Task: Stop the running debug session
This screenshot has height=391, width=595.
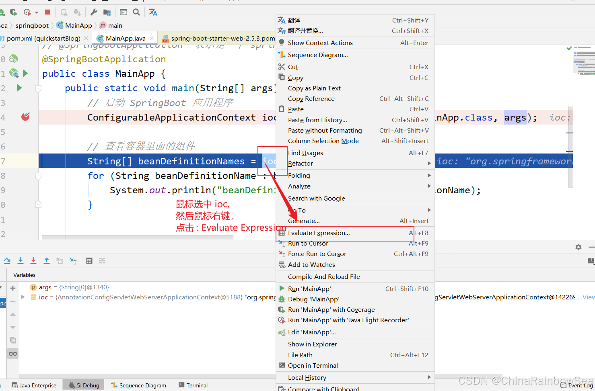Action: coord(47,12)
